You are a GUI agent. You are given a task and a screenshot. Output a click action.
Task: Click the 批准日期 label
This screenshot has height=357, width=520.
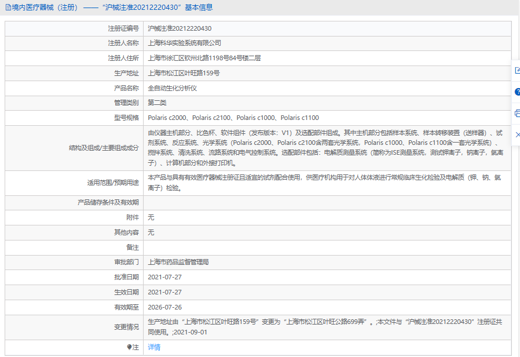tap(126, 277)
